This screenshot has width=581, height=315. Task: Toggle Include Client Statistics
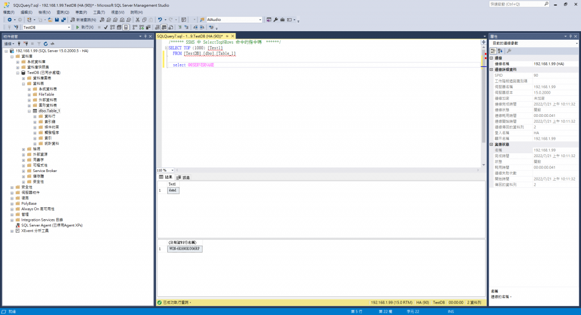point(148,27)
